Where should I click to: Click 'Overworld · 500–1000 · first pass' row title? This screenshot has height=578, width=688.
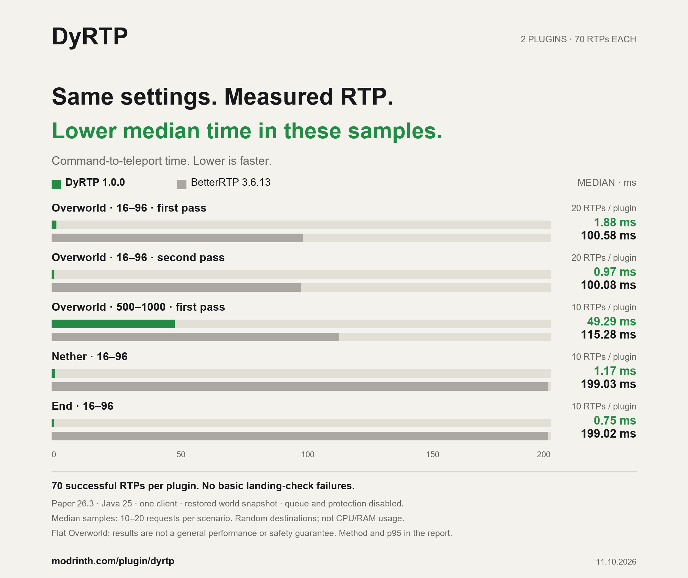138,307
